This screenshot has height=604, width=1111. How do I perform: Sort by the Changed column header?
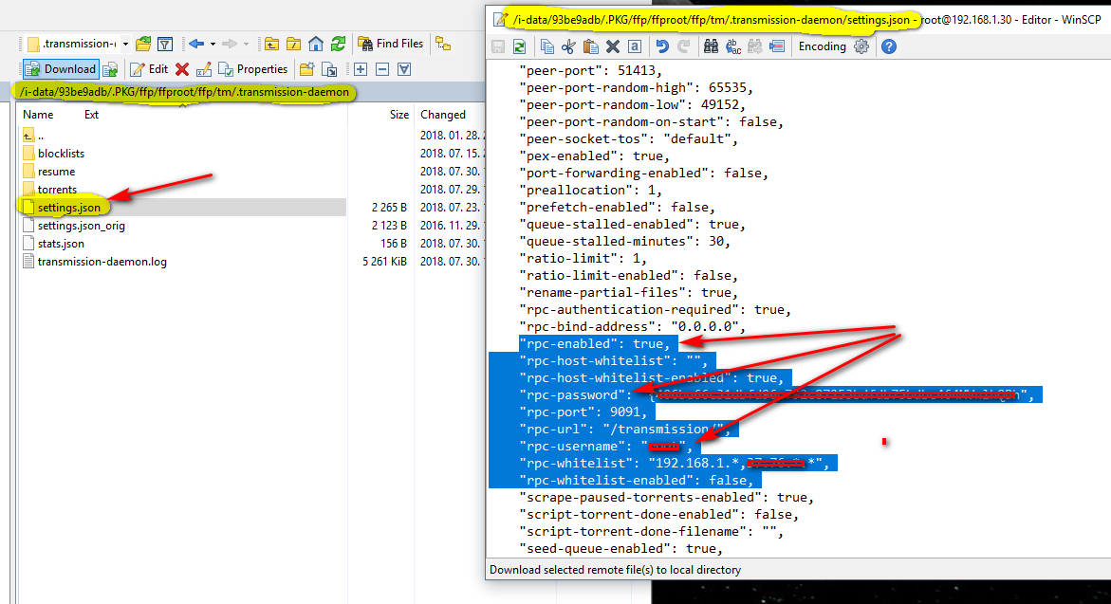[443, 115]
